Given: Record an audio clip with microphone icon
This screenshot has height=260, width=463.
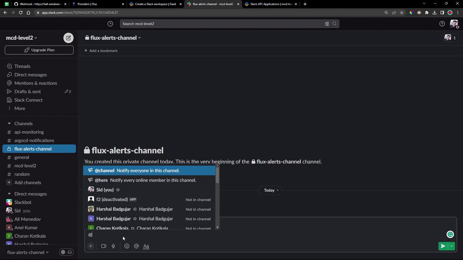Looking at the screenshot, I should click(113, 246).
